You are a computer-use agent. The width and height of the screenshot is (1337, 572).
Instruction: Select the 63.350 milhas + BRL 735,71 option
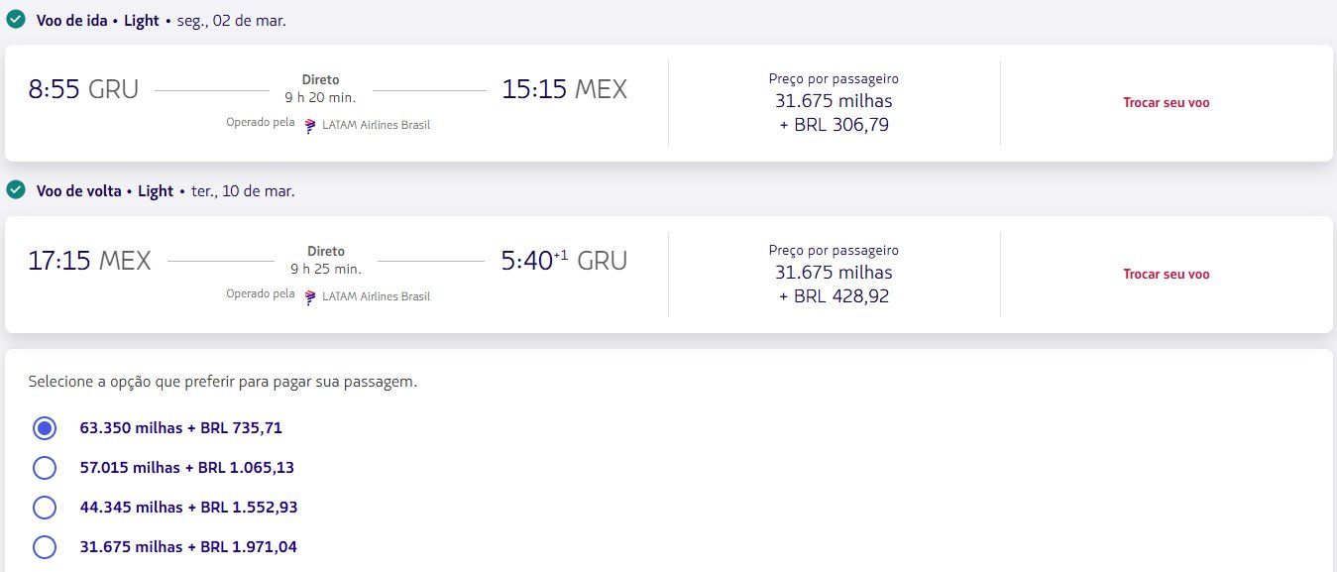click(45, 428)
